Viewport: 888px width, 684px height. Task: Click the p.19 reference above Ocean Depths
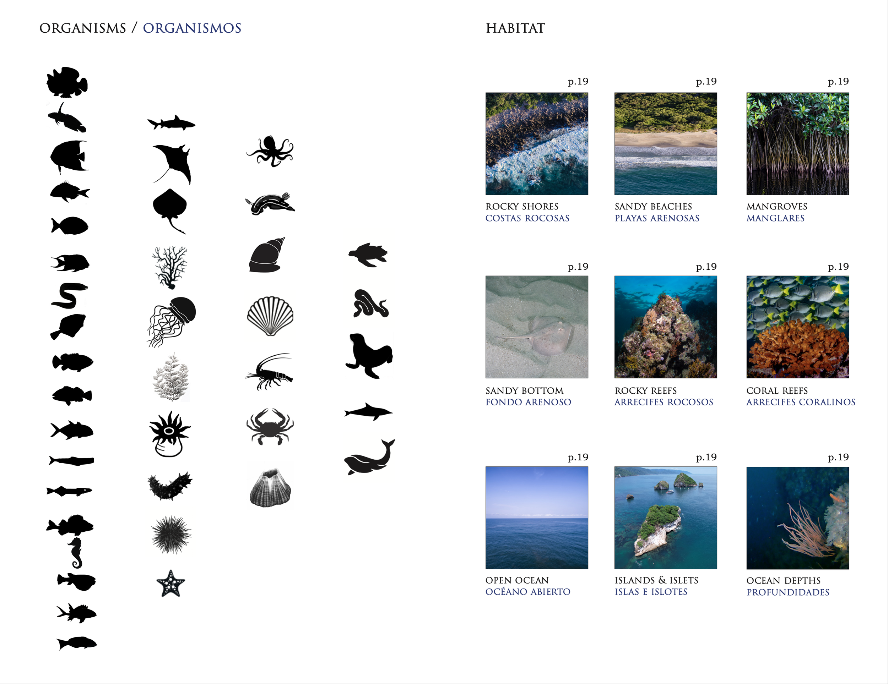838,457
